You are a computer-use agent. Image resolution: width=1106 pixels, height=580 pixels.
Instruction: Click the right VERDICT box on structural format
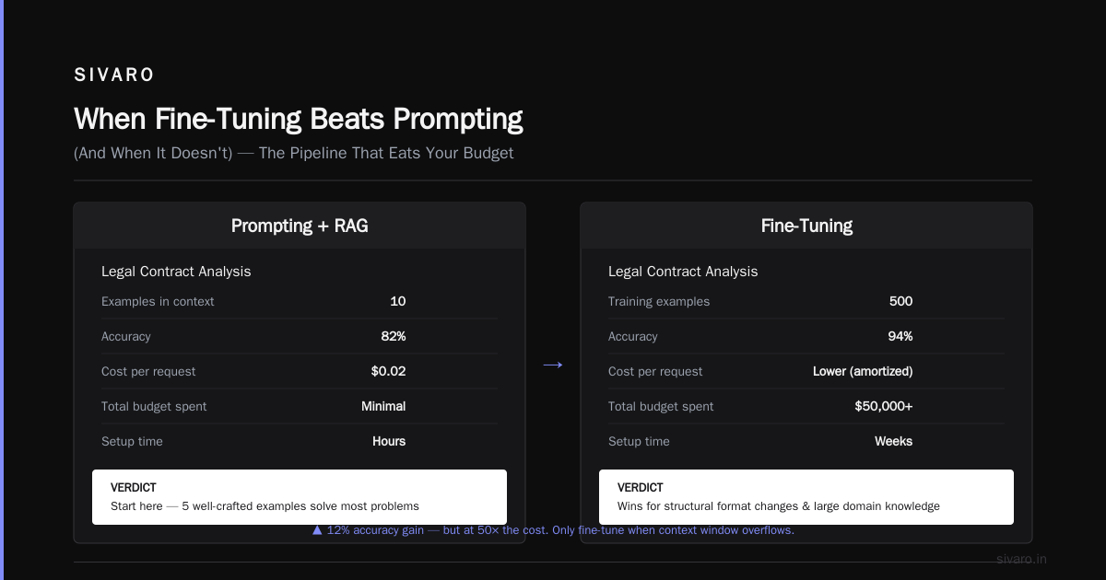(806, 497)
